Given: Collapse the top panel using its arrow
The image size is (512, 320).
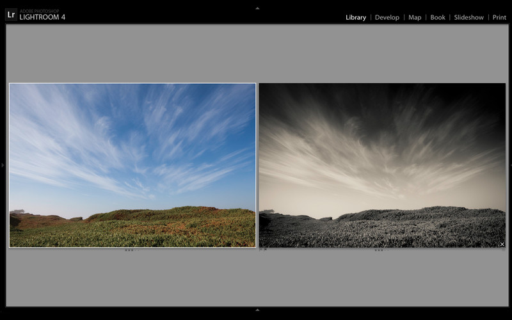Looking at the screenshot, I should tap(257, 8).
